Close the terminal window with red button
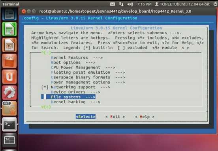Viewport: 218px width, 151px height. (x=24, y=11)
